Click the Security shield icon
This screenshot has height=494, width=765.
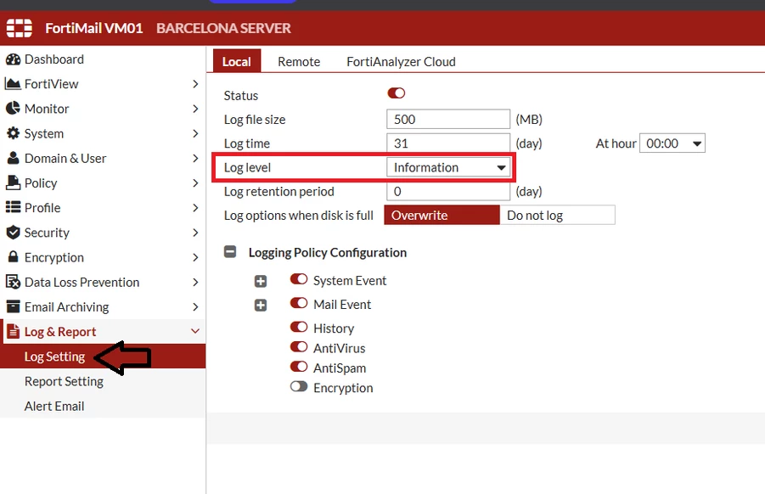pos(14,232)
